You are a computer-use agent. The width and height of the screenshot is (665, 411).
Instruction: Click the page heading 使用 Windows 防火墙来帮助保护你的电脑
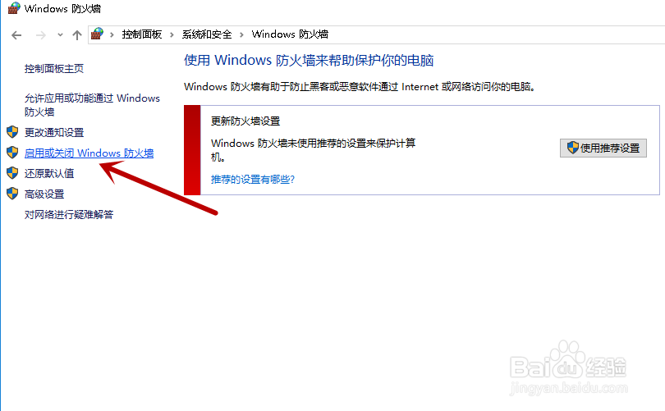tap(309, 60)
